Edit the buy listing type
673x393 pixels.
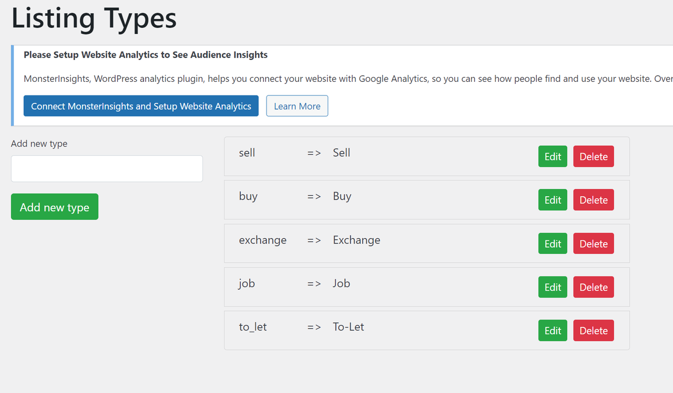(553, 200)
